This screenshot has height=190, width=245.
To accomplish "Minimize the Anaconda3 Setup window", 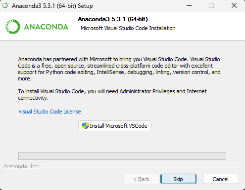I will (189, 5).
